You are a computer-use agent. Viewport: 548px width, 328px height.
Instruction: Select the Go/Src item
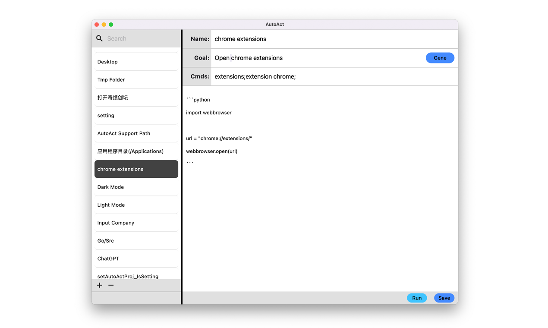coord(136,241)
